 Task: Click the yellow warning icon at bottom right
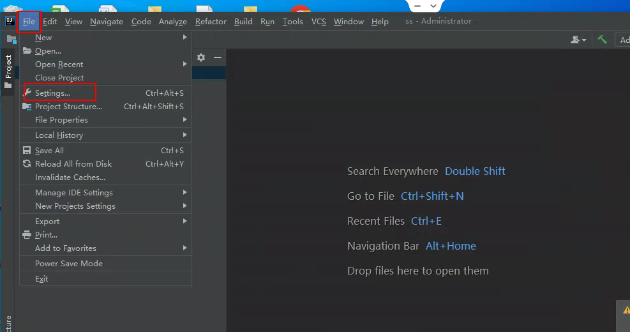626,310
